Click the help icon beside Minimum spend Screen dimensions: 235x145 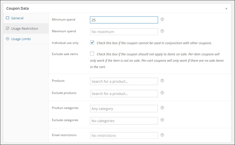coord(162,19)
